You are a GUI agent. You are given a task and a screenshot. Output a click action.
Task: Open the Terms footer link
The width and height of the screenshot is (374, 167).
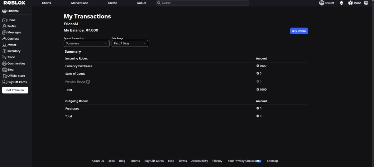pos(183,161)
